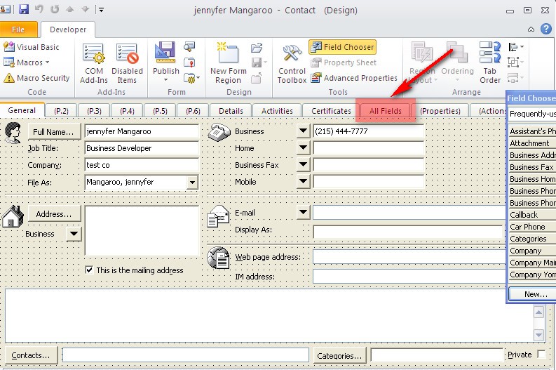This screenshot has width=556, height=370.
Task: Check the Private checkbox
Action: coord(541,355)
